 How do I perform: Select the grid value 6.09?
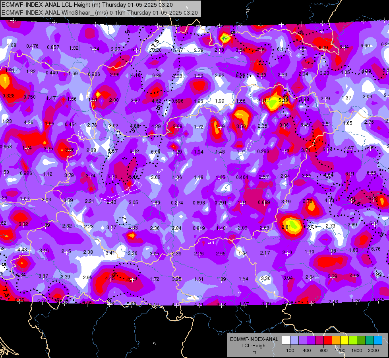(323, 47)
